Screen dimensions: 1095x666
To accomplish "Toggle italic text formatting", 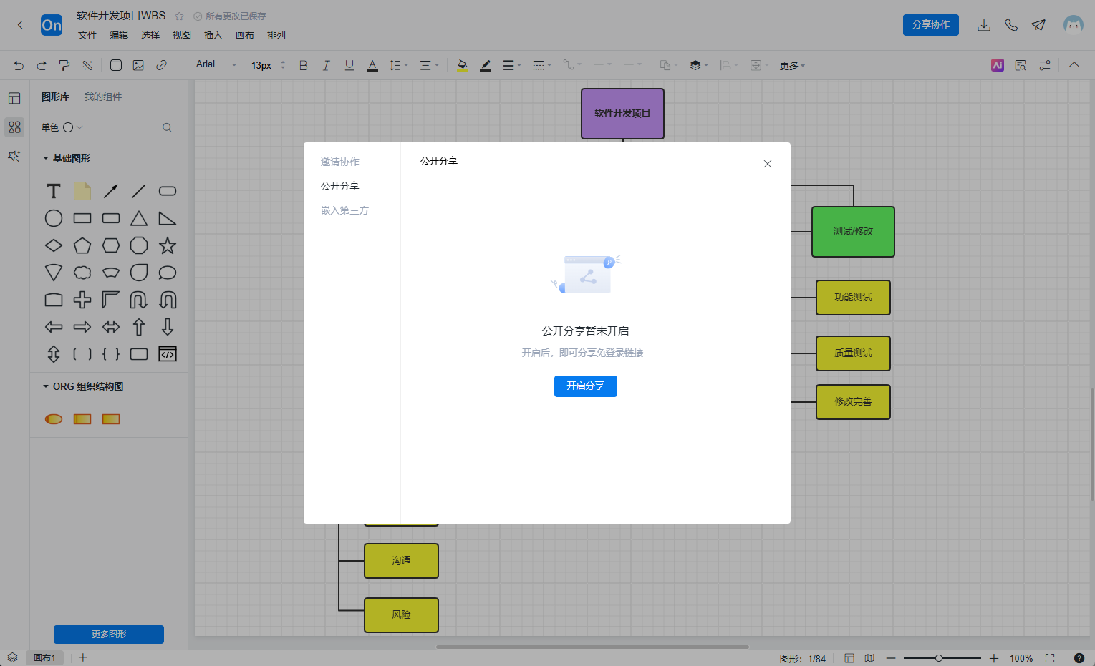I will 326,65.
